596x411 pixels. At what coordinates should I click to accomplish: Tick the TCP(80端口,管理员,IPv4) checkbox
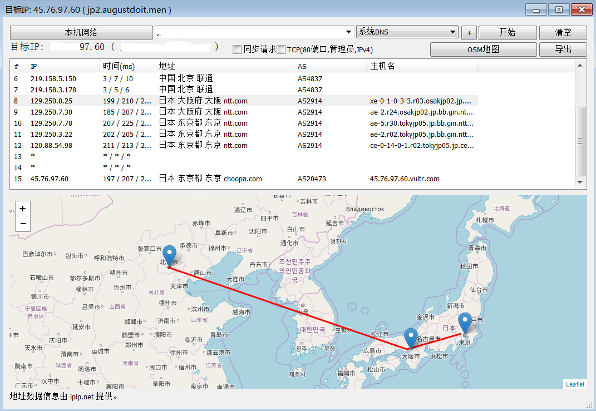pyautogui.click(x=281, y=49)
